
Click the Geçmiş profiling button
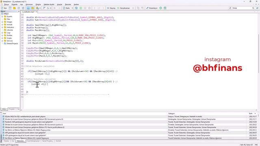coord(111,8)
